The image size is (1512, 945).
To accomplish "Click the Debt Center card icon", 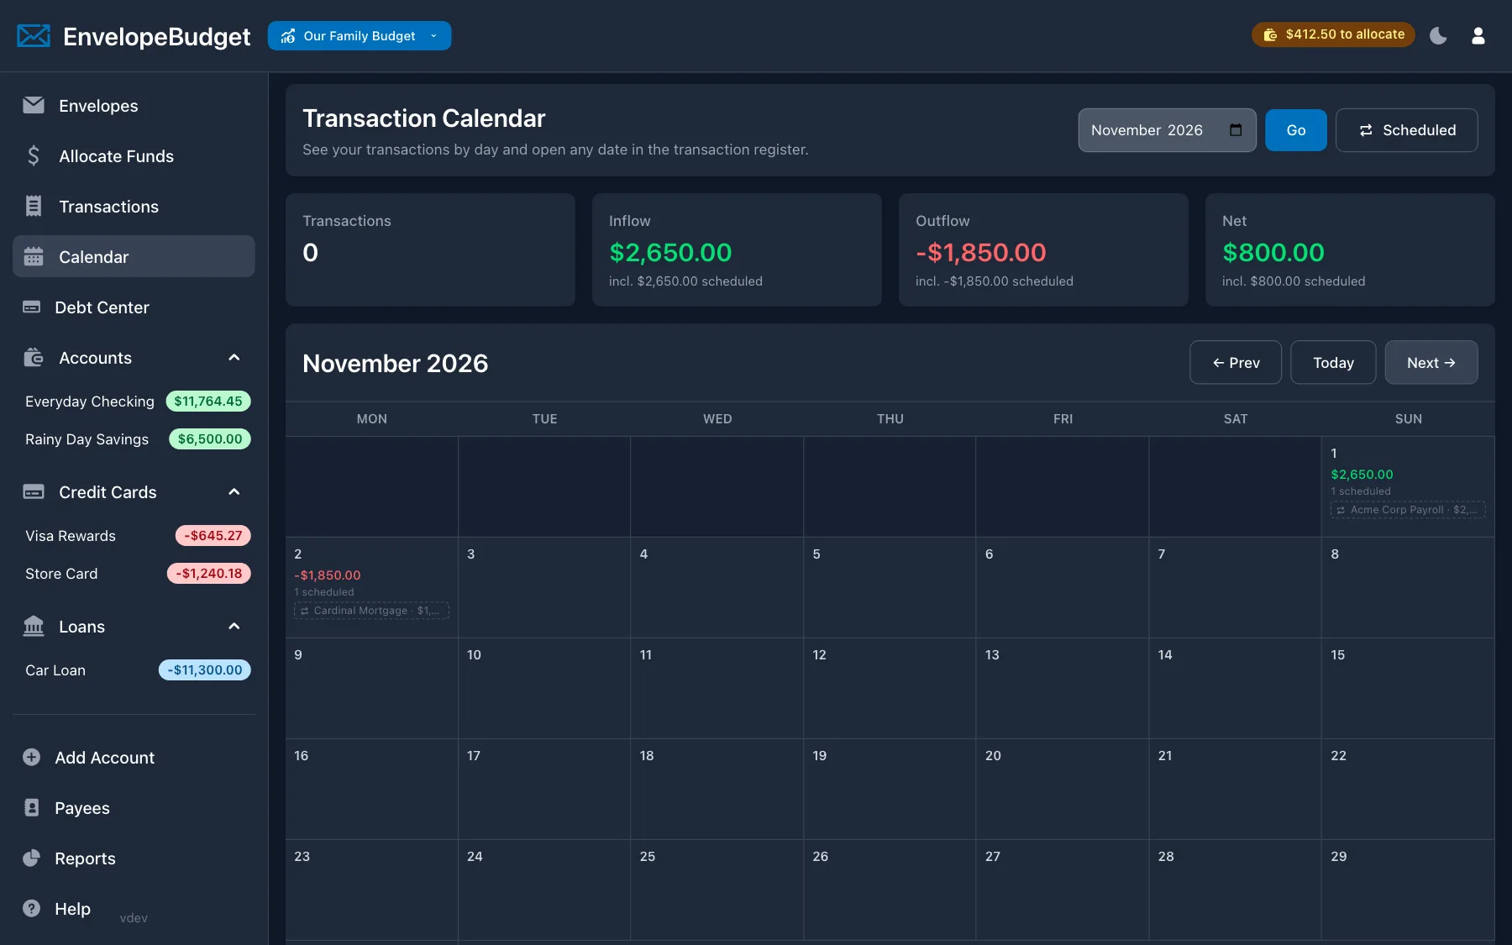I will pyautogui.click(x=31, y=307).
